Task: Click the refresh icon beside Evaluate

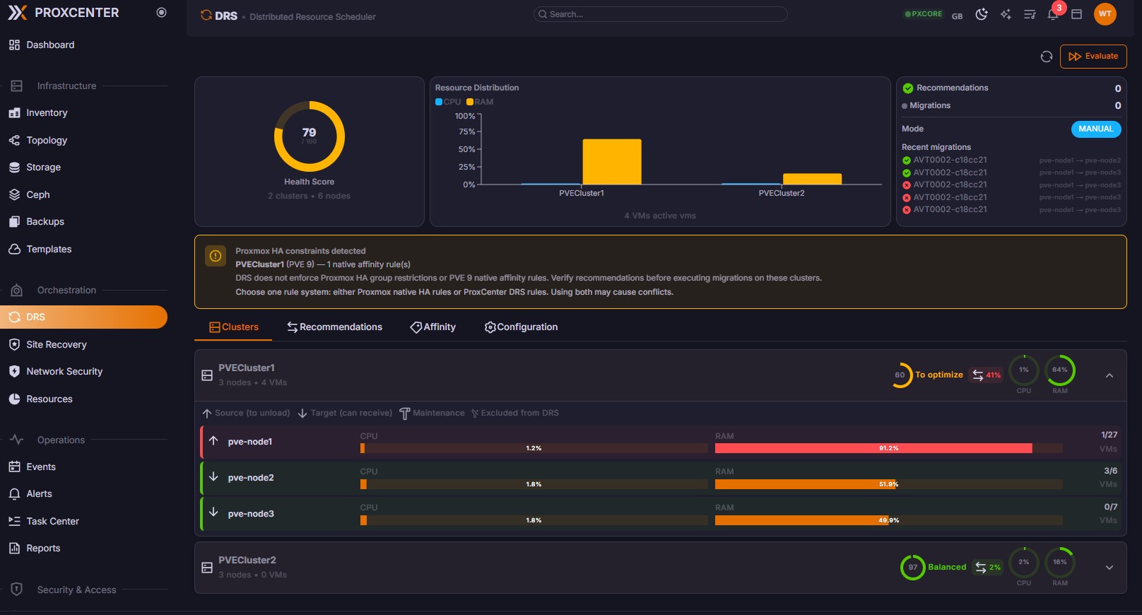Action: [x=1047, y=57]
